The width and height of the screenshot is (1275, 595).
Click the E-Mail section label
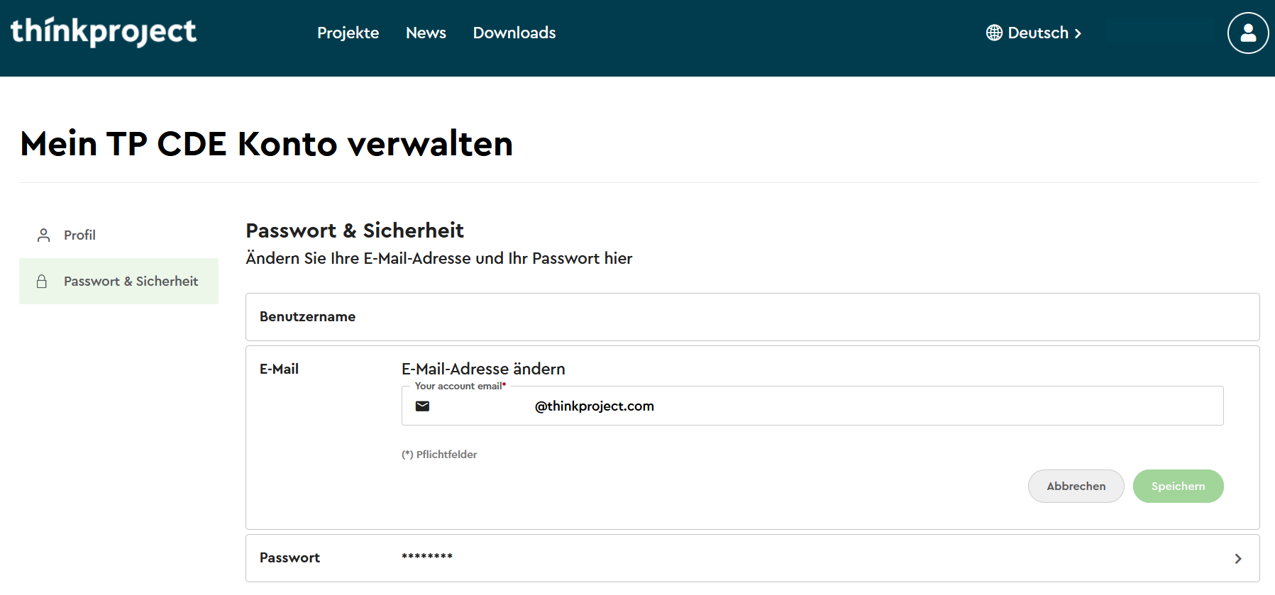279,369
